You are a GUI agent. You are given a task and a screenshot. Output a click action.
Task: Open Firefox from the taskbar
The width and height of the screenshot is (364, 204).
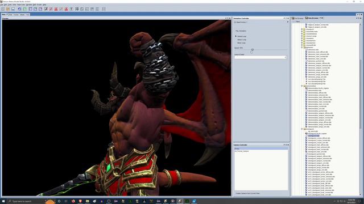point(73,201)
